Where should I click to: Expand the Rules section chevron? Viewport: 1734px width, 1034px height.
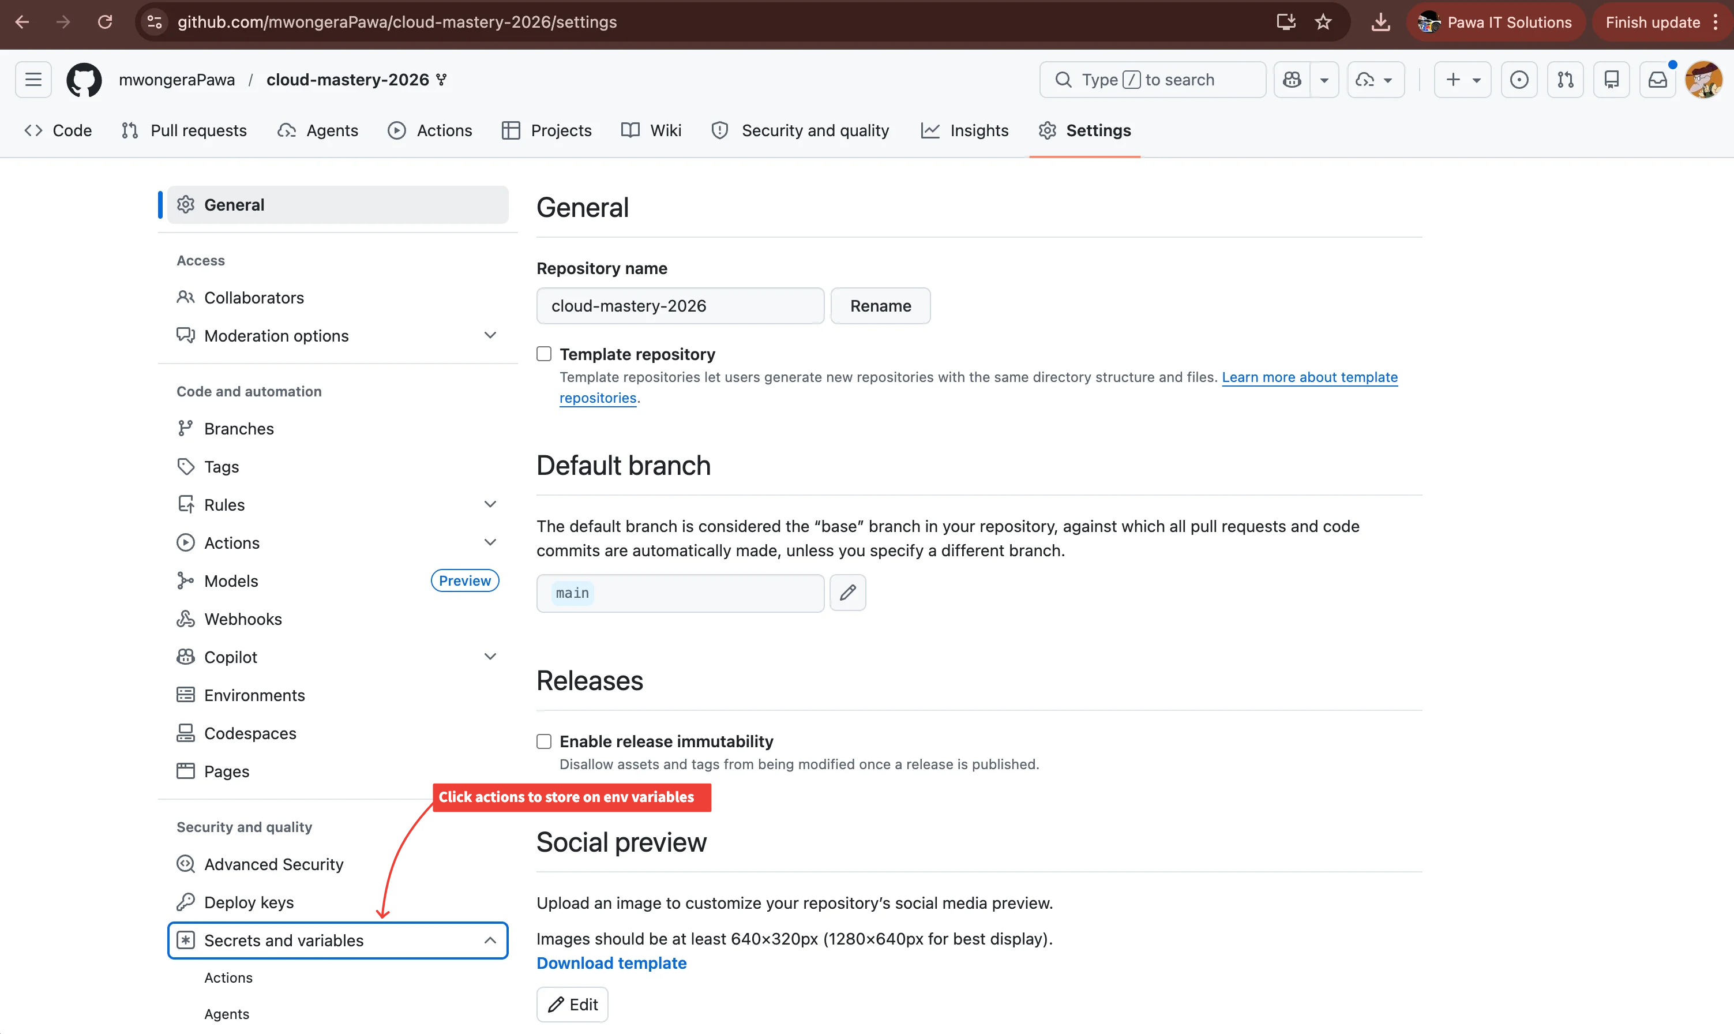coord(490,504)
